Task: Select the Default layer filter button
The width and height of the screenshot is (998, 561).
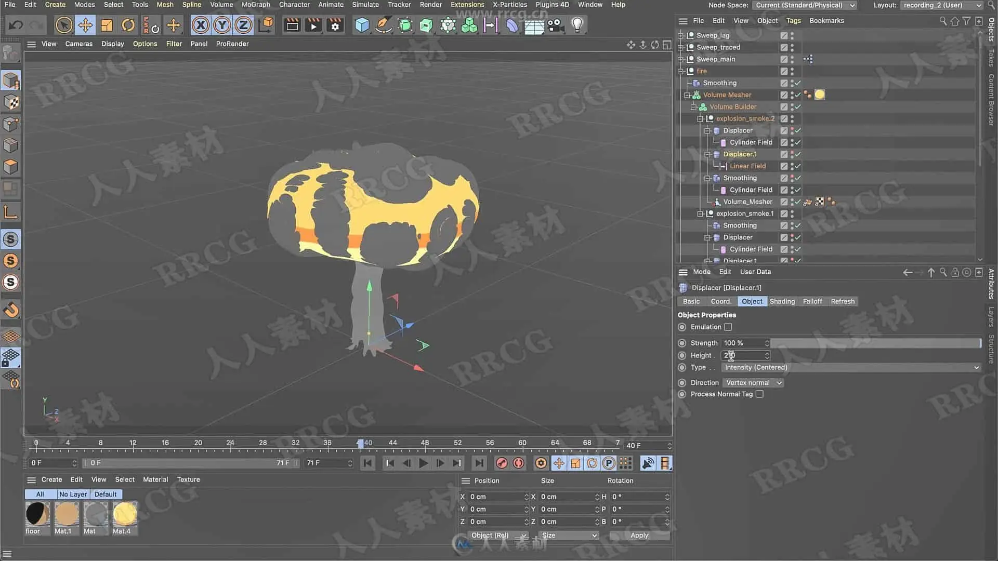Action: [106, 495]
